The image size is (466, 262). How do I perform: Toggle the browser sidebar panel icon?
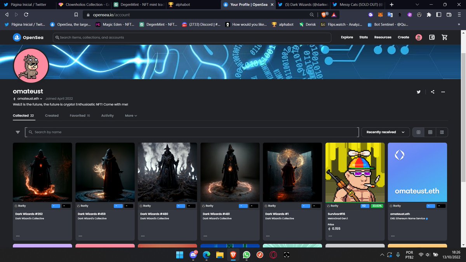tap(439, 15)
